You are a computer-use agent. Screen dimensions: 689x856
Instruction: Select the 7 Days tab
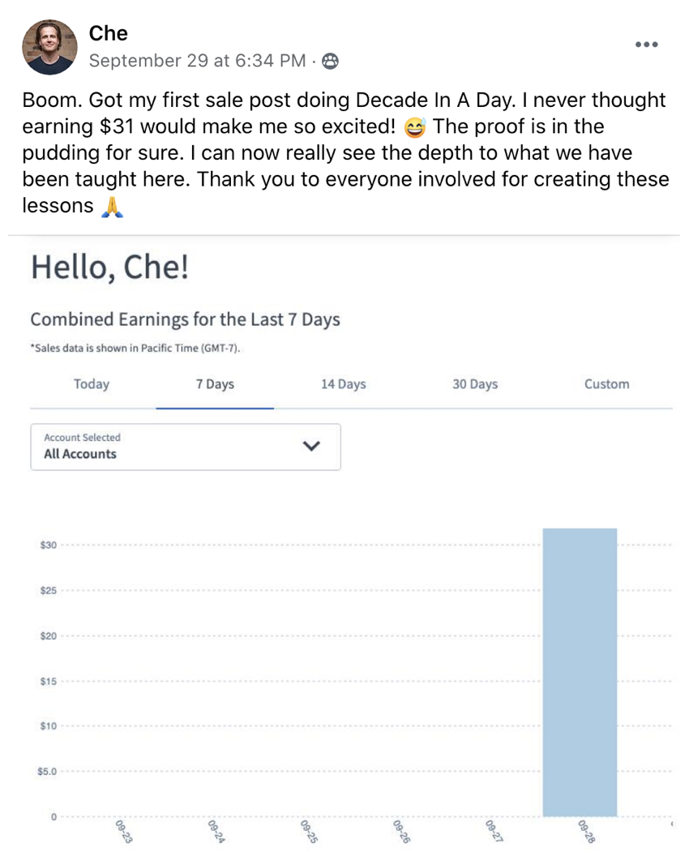click(x=215, y=384)
